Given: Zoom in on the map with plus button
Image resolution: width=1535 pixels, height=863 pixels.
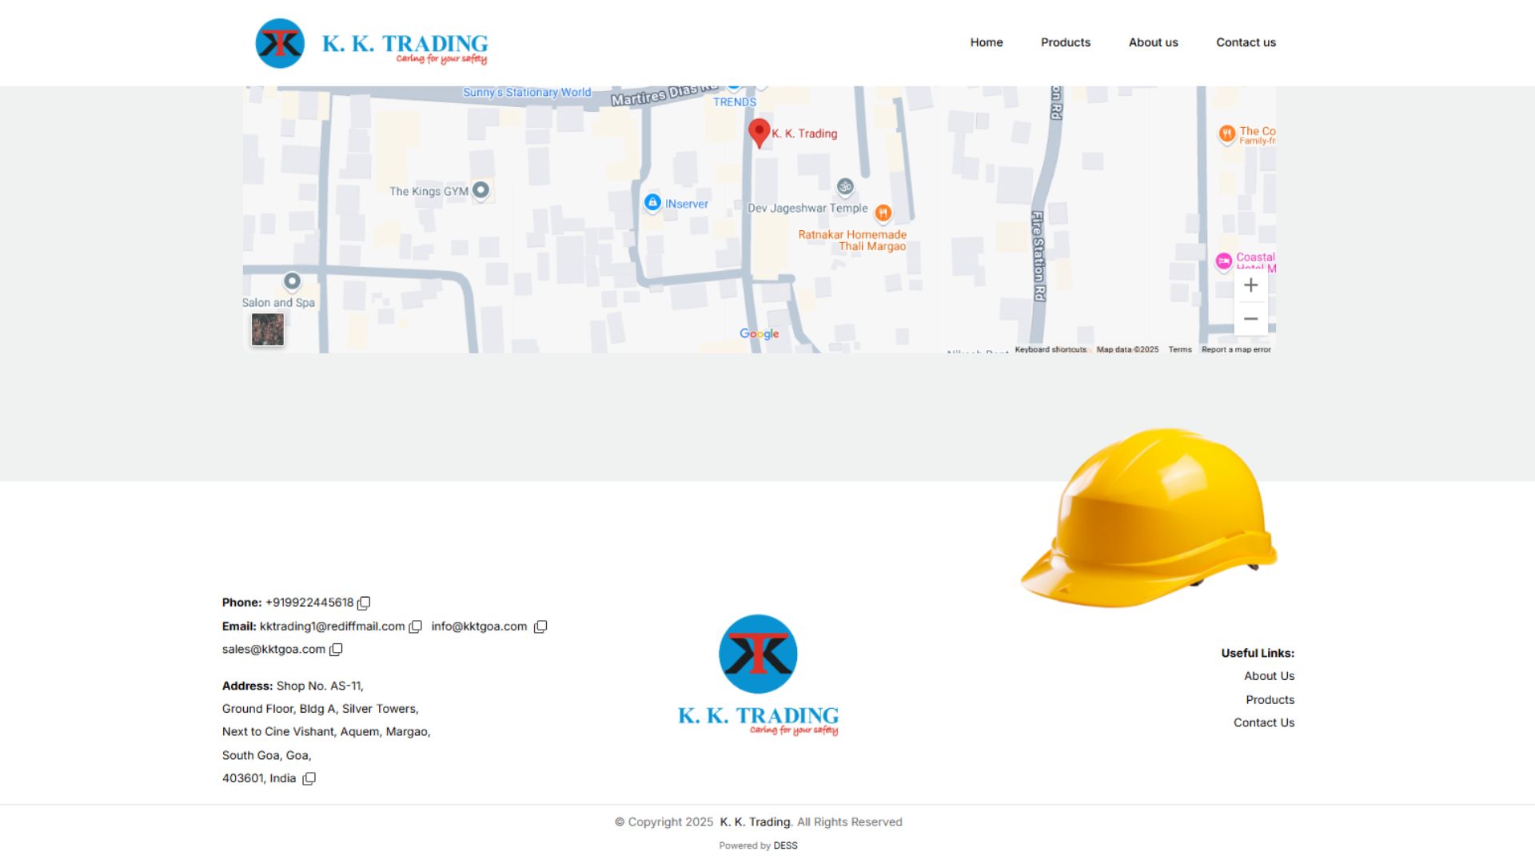Looking at the screenshot, I should tap(1250, 285).
